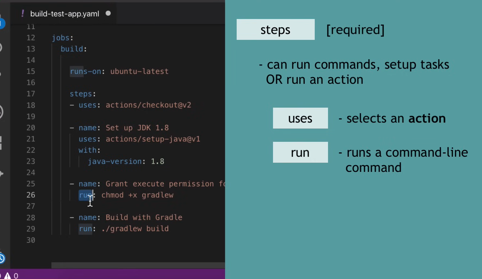Click the 'uses' box on the slide
The image size is (482, 279).
pyautogui.click(x=300, y=118)
